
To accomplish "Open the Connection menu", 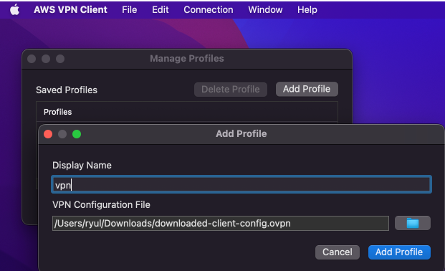I will click(x=209, y=9).
